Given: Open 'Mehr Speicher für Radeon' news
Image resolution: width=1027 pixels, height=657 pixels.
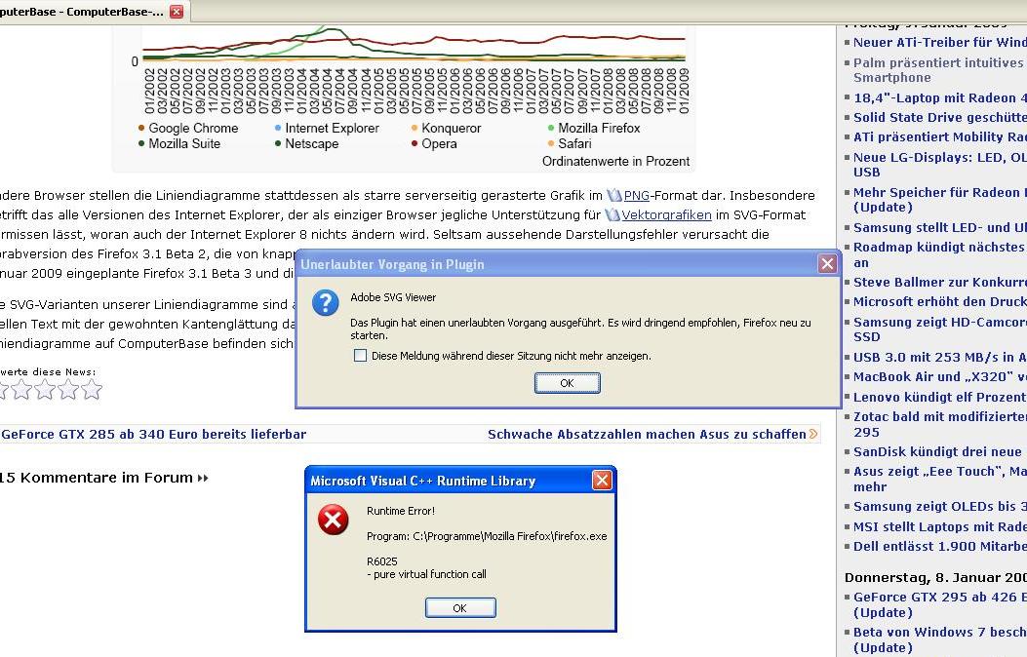Looking at the screenshot, I should click(940, 200).
